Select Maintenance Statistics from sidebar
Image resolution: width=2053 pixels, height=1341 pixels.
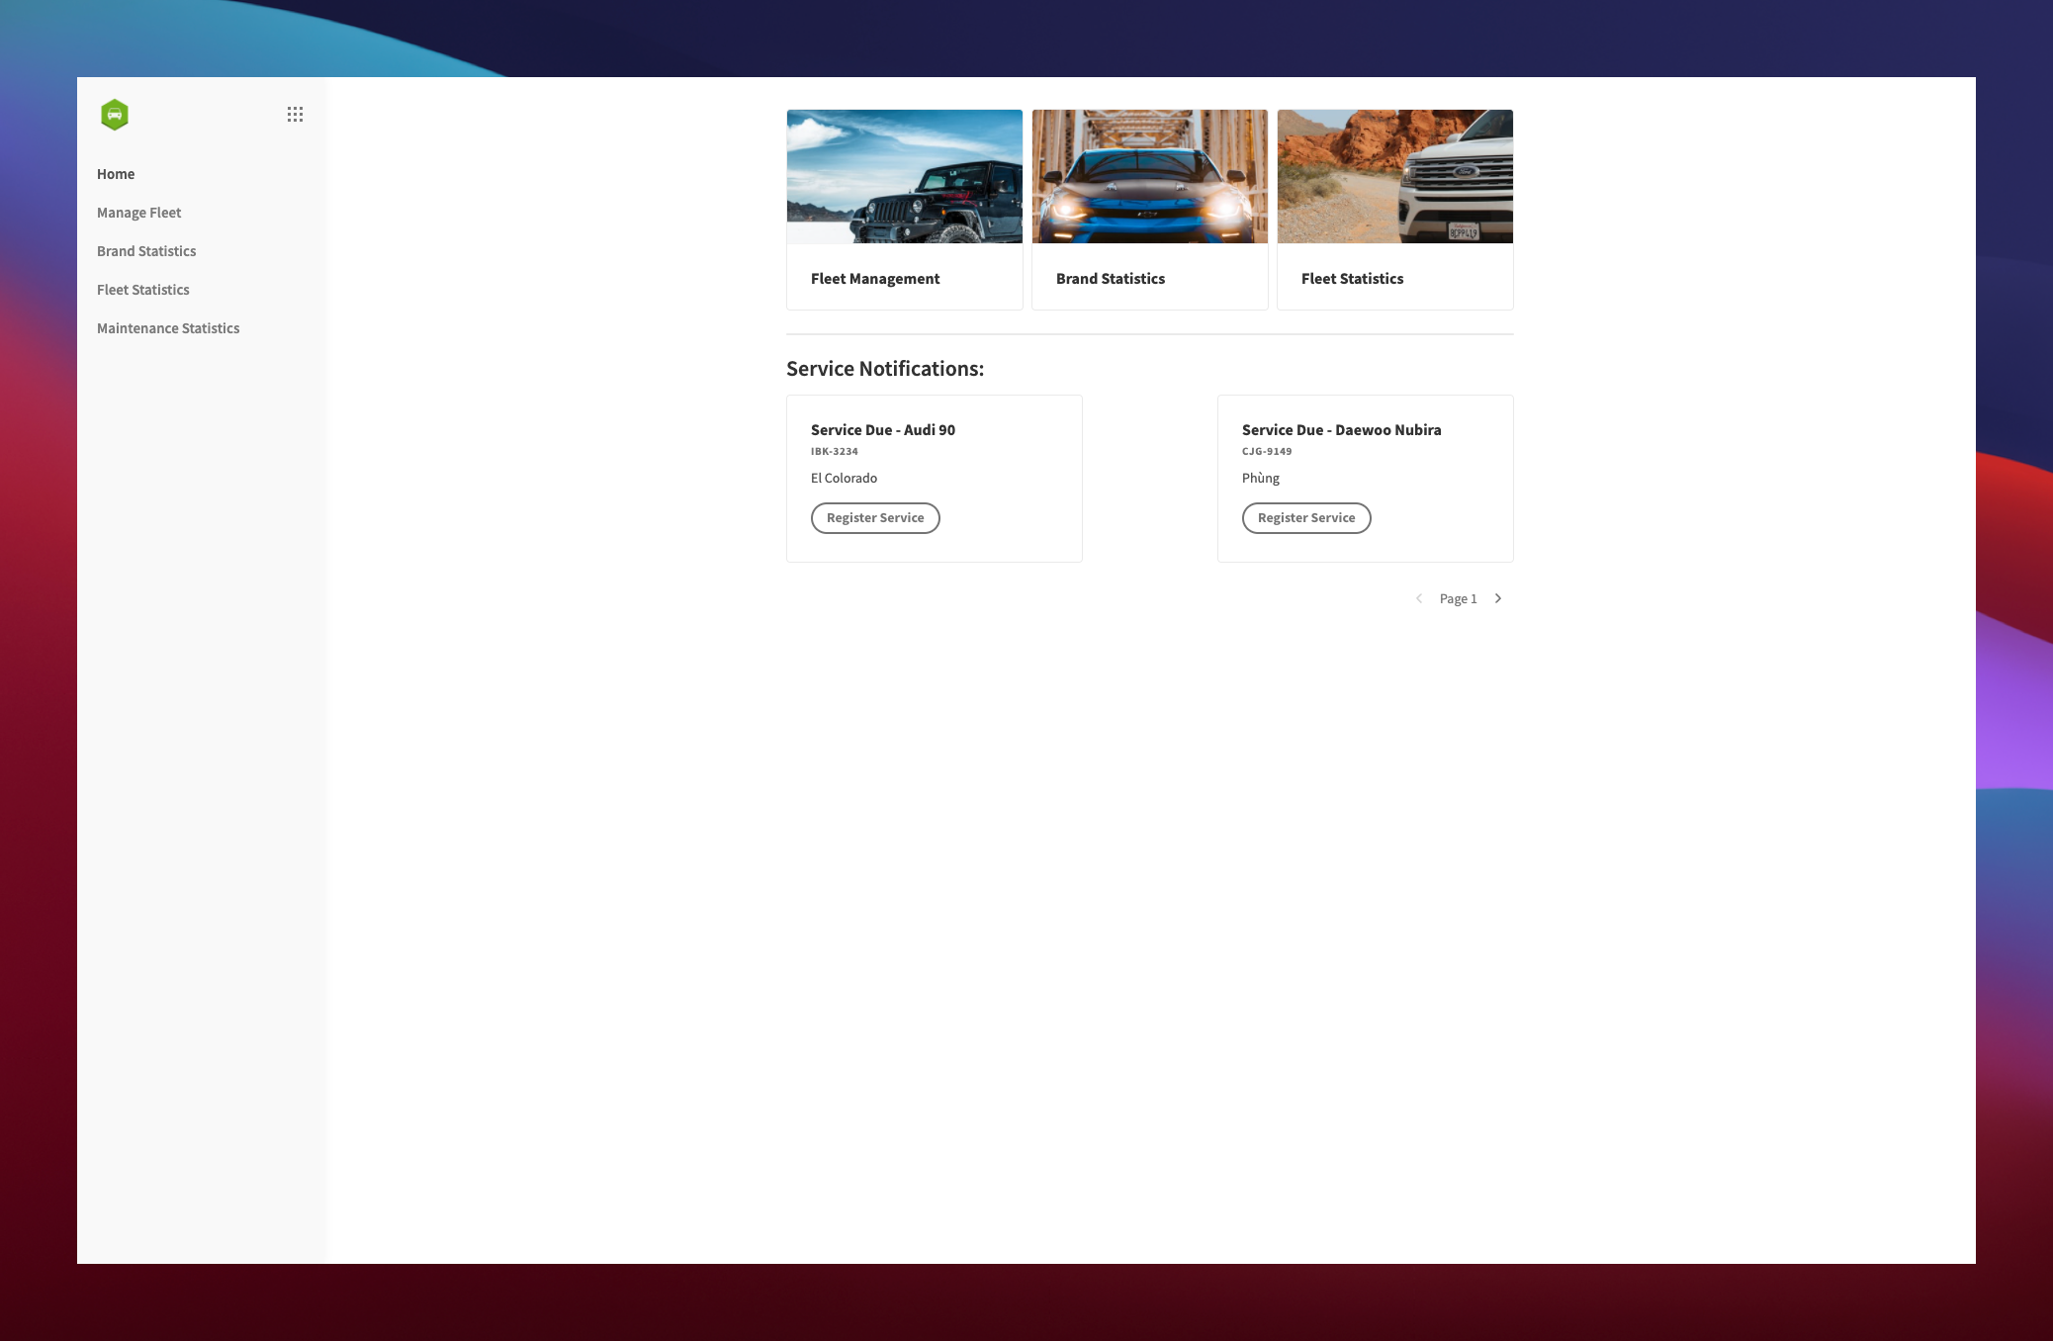point(167,327)
